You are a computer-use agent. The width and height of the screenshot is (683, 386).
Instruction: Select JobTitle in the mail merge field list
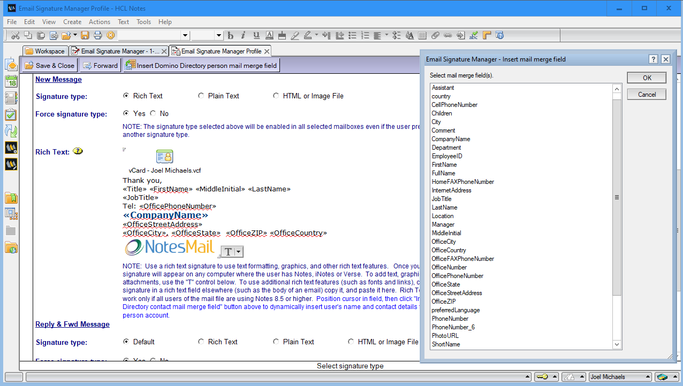[x=442, y=199]
